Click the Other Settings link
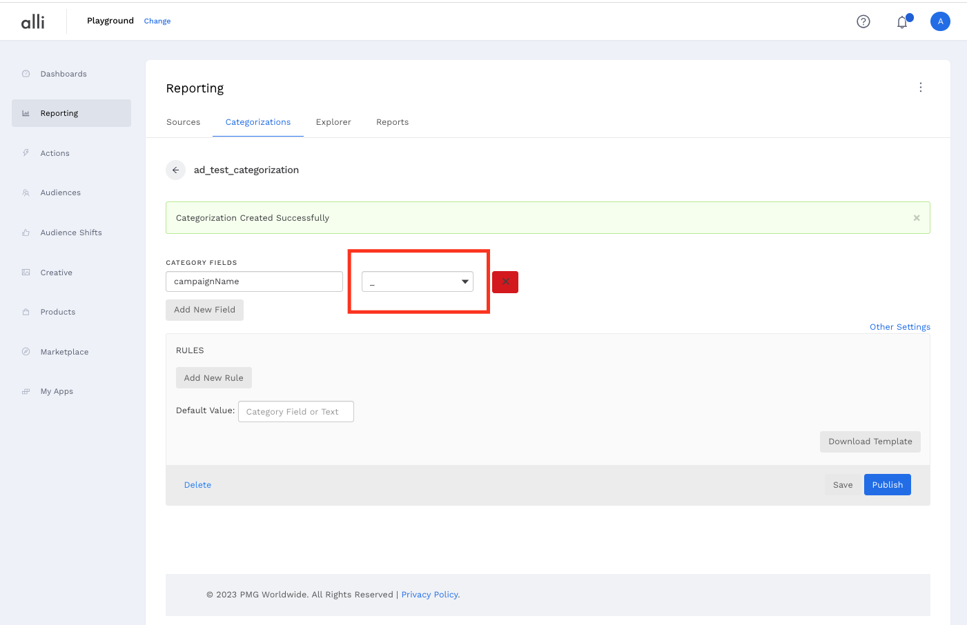This screenshot has height=625, width=967. (x=899, y=327)
